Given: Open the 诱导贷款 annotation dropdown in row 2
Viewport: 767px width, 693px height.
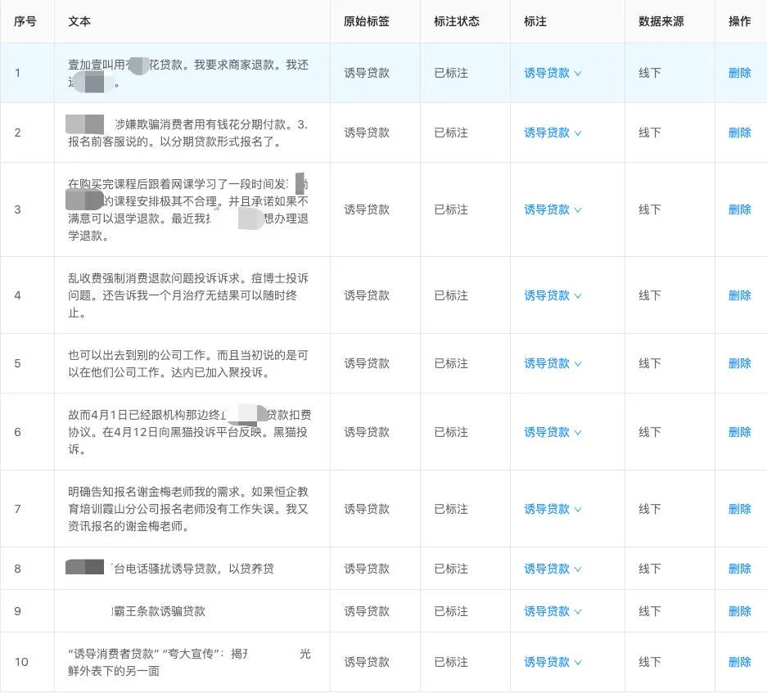Looking at the screenshot, I should tap(553, 133).
